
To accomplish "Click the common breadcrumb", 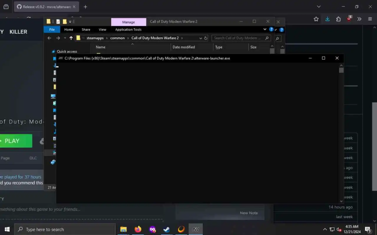I will click(118, 38).
